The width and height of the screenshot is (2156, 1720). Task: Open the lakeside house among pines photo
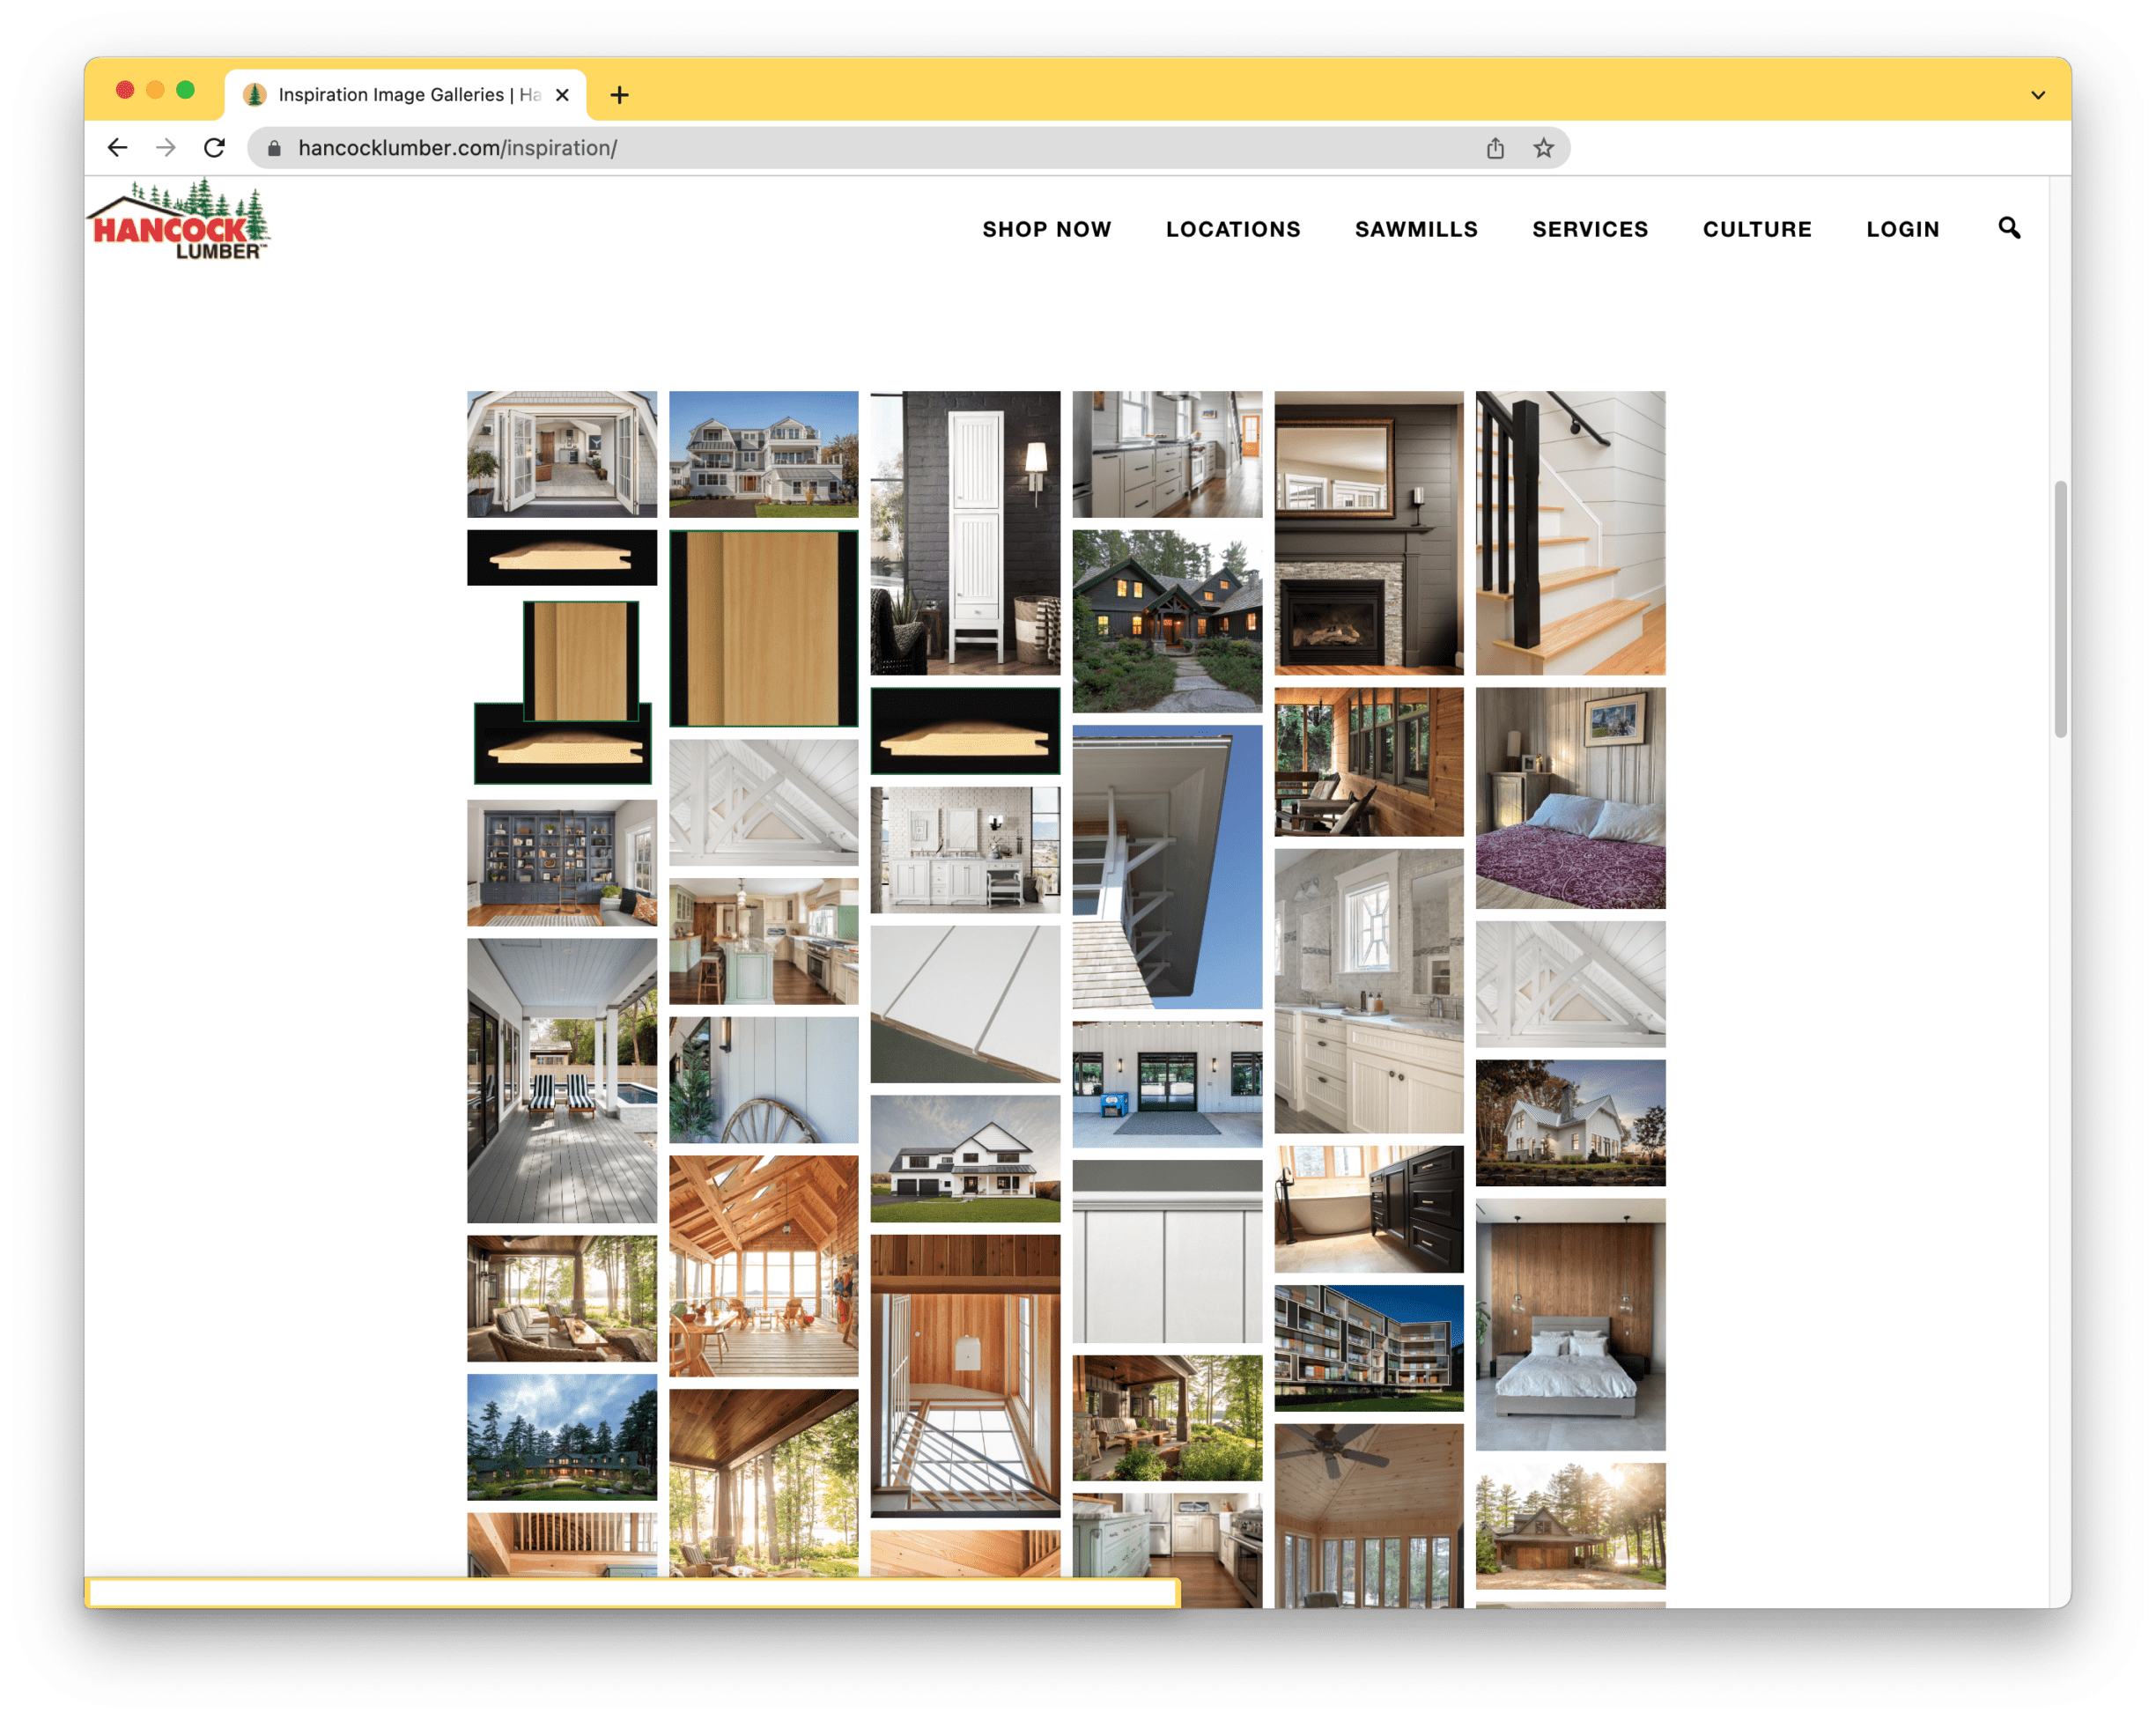pyautogui.click(x=562, y=1436)
